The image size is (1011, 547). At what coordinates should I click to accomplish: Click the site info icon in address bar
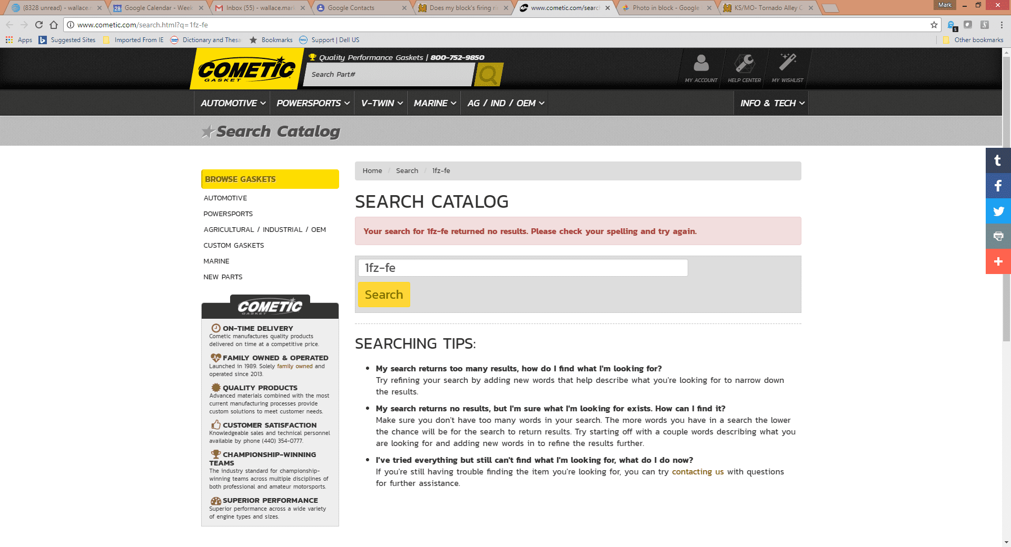[71, 25]
